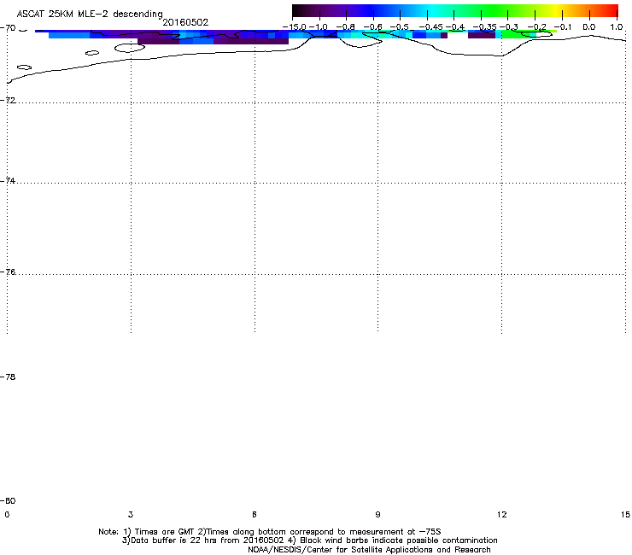Click the color bar label -0.8

click(345, 27)
